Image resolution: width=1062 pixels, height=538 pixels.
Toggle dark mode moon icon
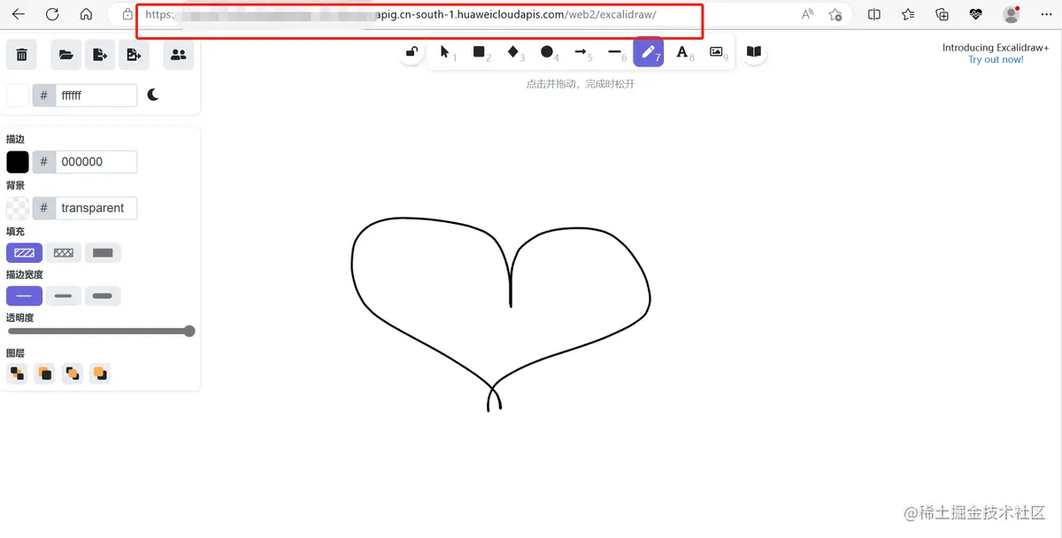pos(153,95)
